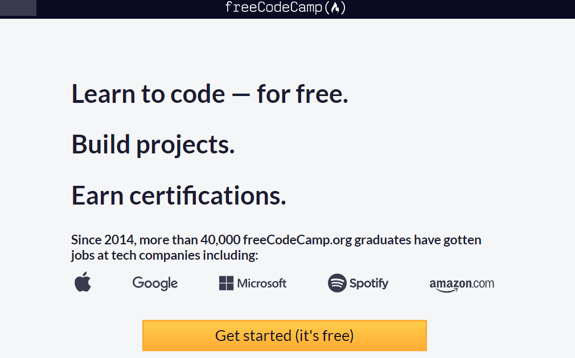575x358 pixels.
Task: Click the Apple logo
Action: [x=83, y=282]
